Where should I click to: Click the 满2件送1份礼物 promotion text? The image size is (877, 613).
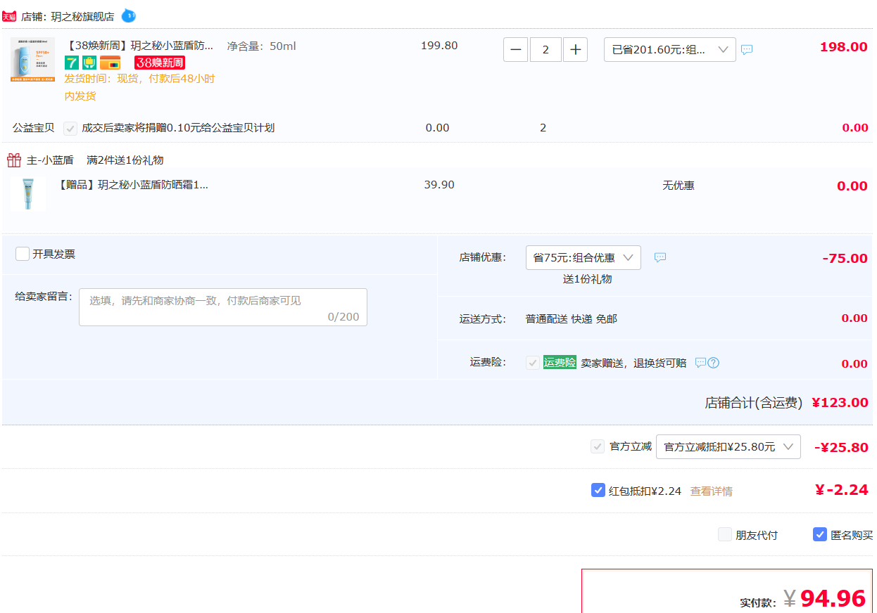pyautogui.click(x=125, y=160)
